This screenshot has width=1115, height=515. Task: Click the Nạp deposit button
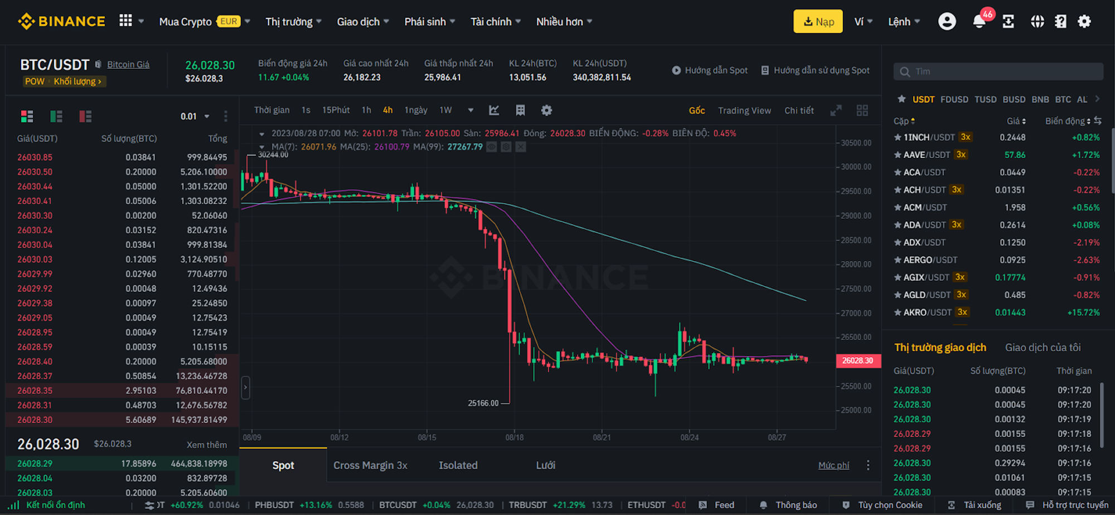(817, 21)
